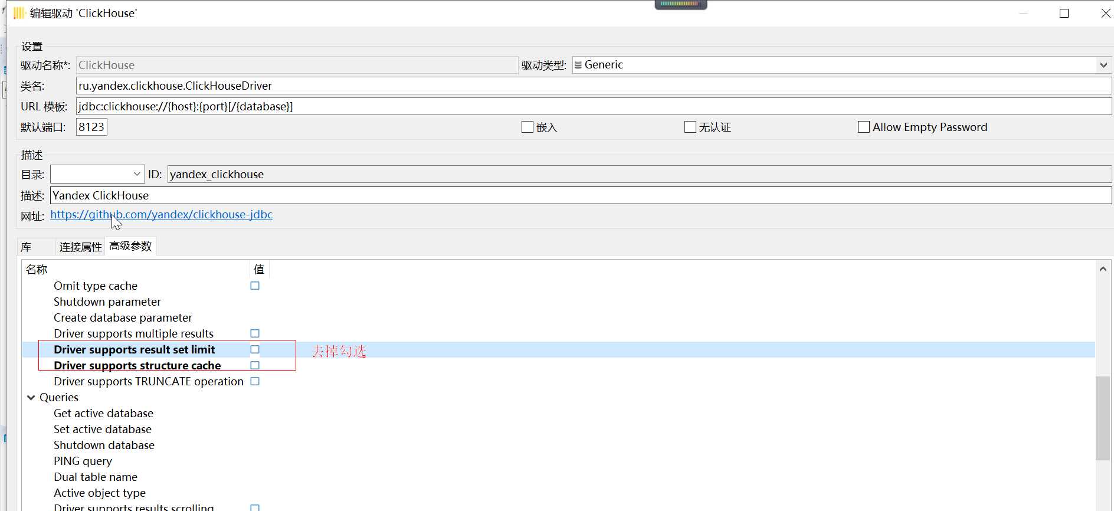Click the 驱动名称 field ClickHouse
Image resolution: width=1114 pixels, height=511 pixels.
tap(297, 65)
